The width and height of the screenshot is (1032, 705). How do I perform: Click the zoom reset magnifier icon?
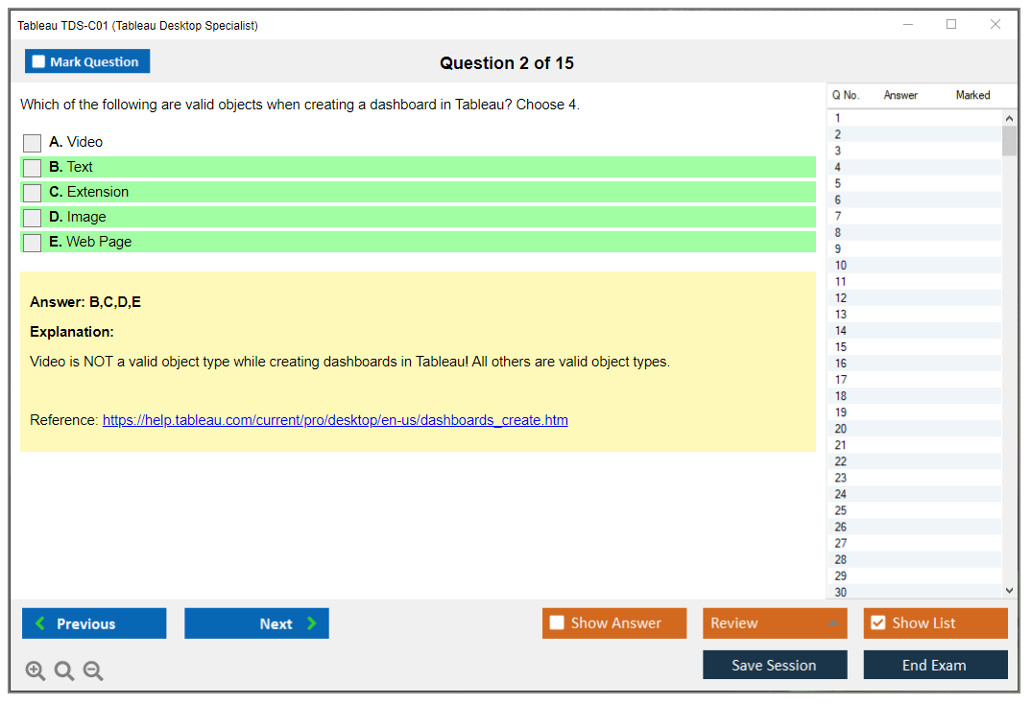[64, 671]
